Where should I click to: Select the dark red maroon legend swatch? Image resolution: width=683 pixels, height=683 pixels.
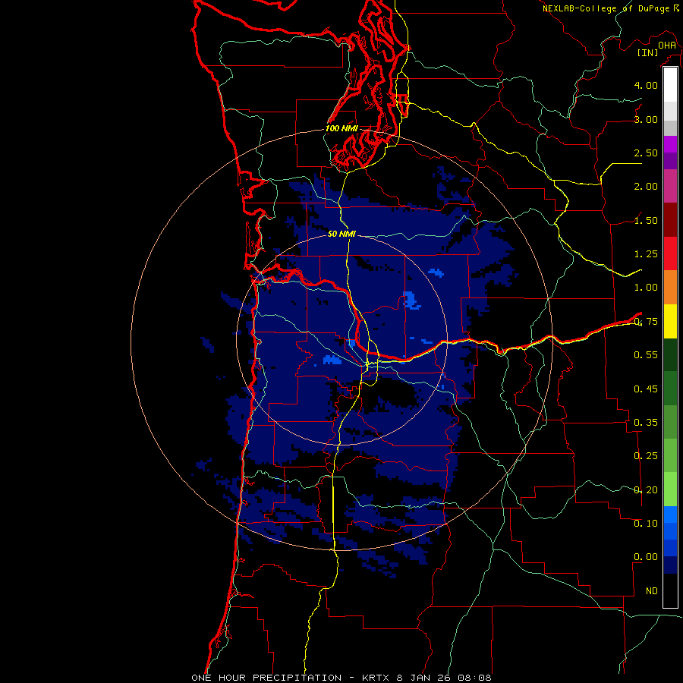670,219
